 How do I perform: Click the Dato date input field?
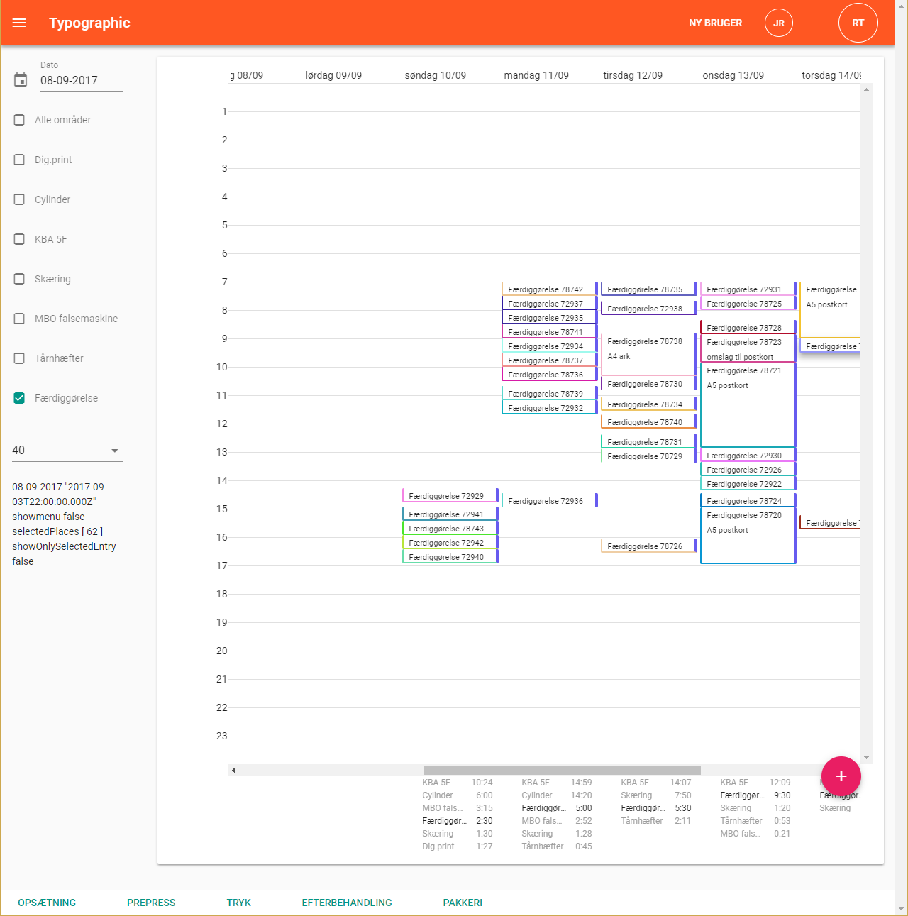coord(82,80)
